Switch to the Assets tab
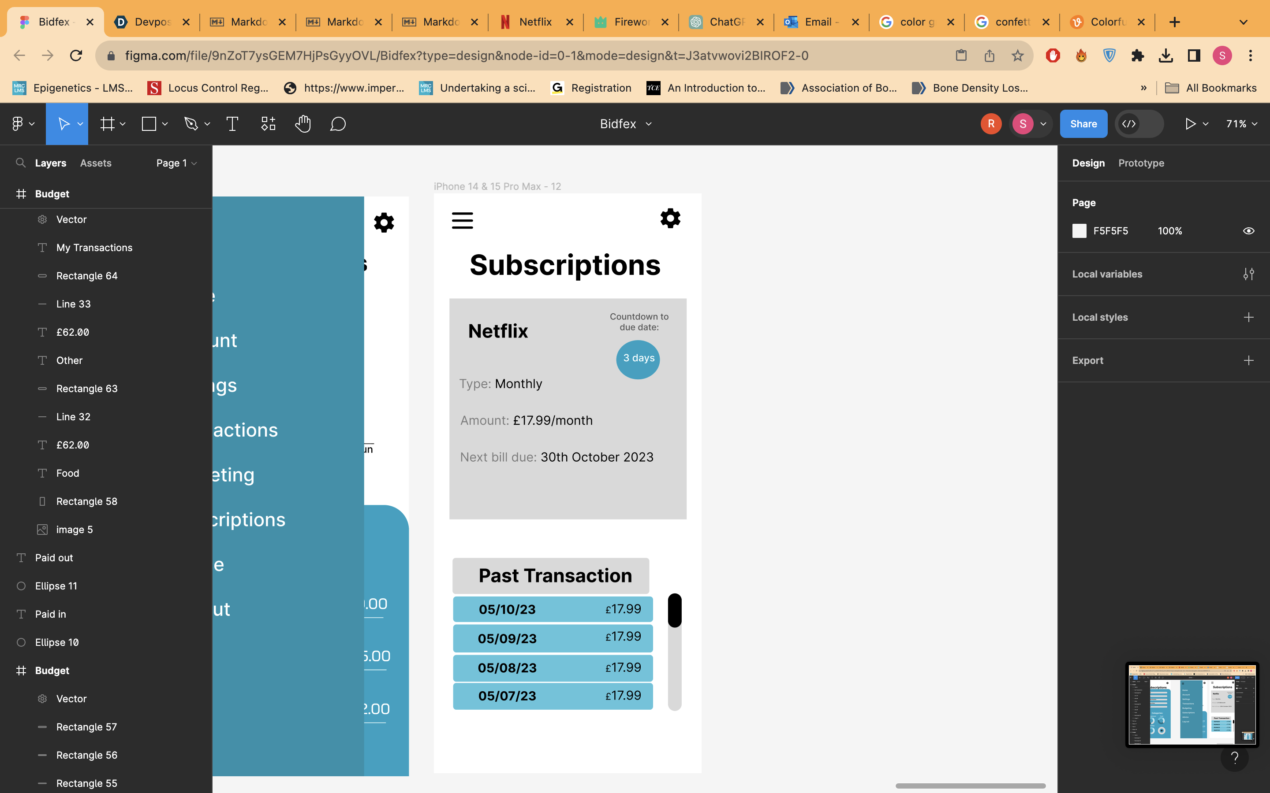 point(96,163)
